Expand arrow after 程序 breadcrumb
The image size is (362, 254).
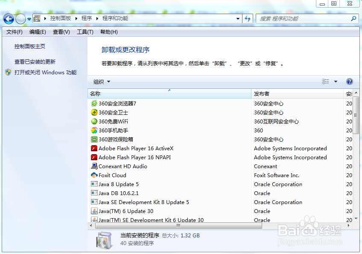[x=97, y=18]
